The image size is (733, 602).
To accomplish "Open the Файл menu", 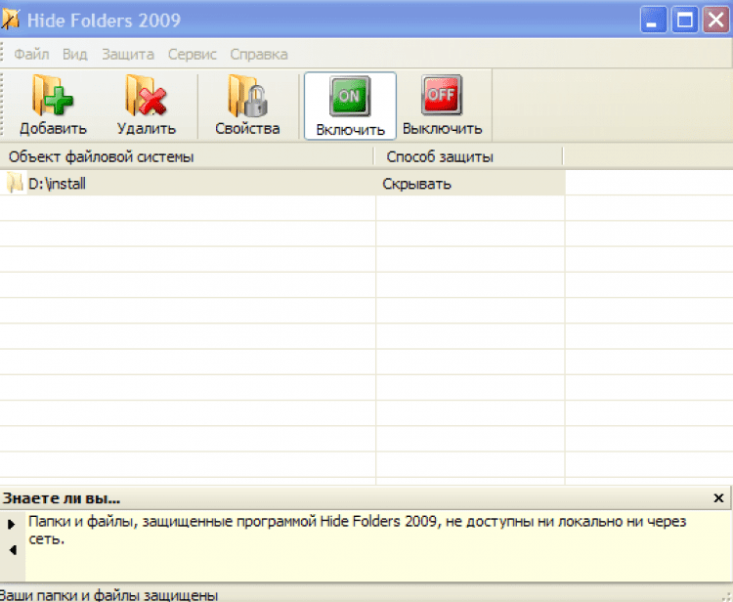I will (x=31, y=54).
